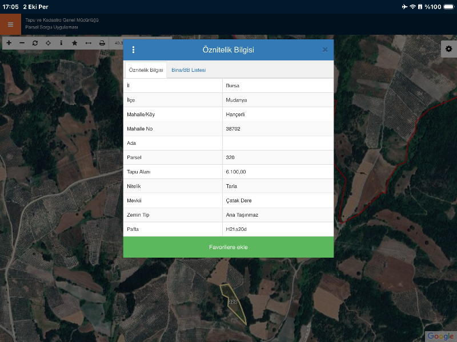
Task: Click the Pafta value H21a20d
Action: (278, 229)
